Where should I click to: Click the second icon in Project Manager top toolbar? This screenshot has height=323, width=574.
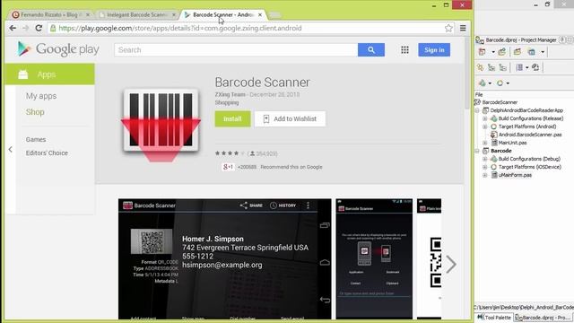(502, 52)
